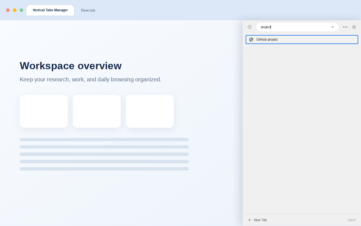Open the panel settings gear
Screen dimensions: 361x226
[354, 27]
